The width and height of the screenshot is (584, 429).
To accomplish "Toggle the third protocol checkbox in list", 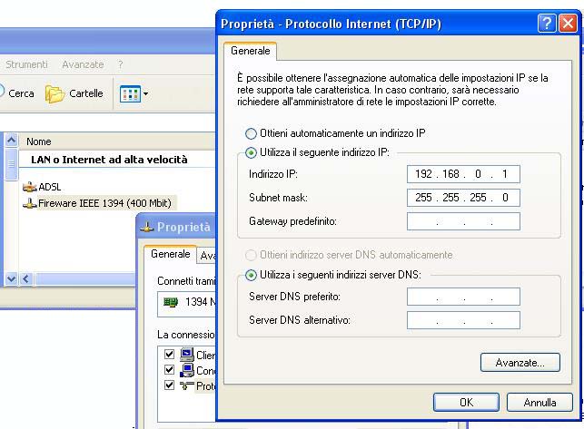I will click(x=169, y=385).
